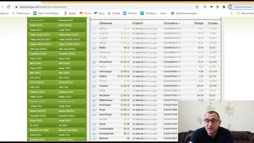Open the Инвестиции bookmark
This screenshot has width=254, height=143.
[21, 13]
